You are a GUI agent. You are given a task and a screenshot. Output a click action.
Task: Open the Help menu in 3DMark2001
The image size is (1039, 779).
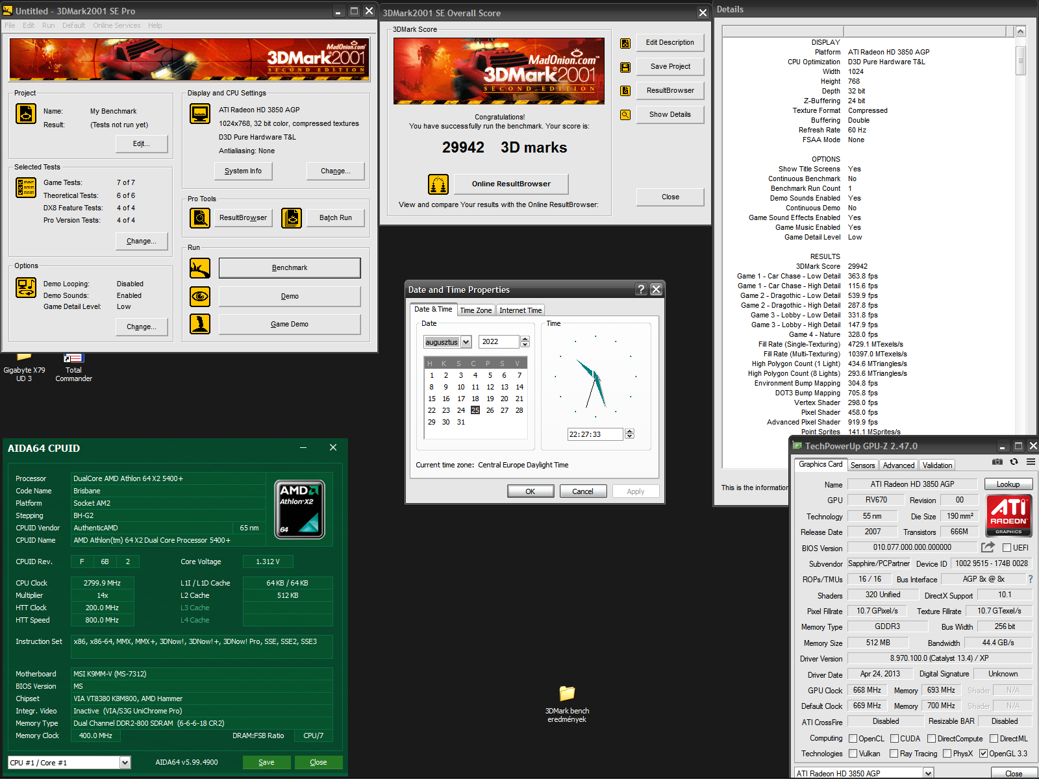coord(155,25)
